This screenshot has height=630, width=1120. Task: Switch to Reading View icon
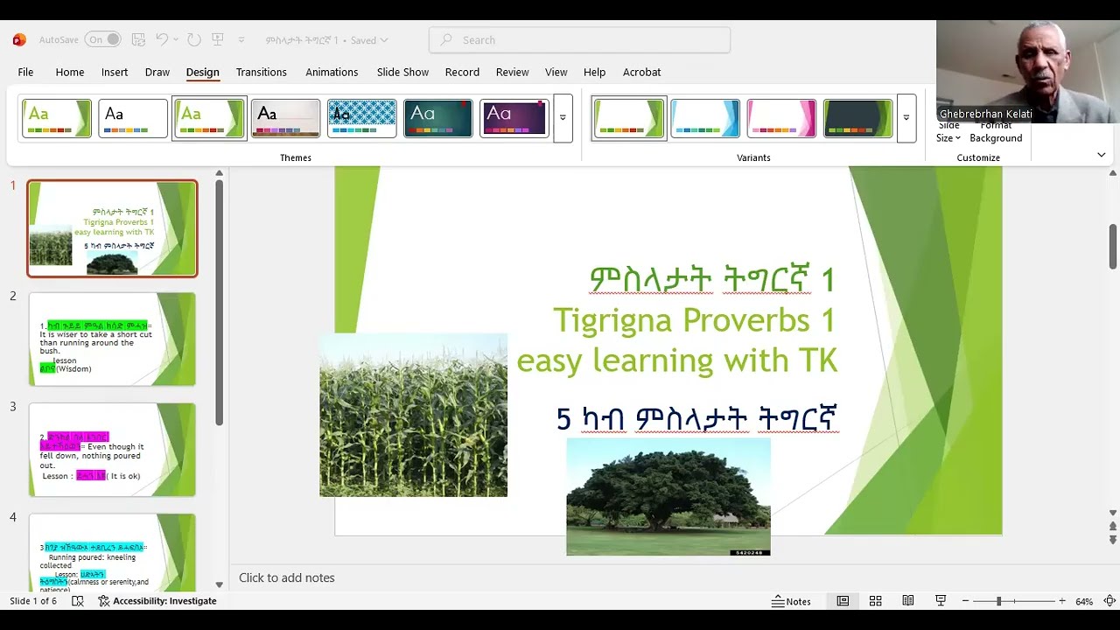908,601
